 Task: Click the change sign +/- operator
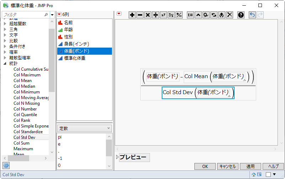coord(179,15)
